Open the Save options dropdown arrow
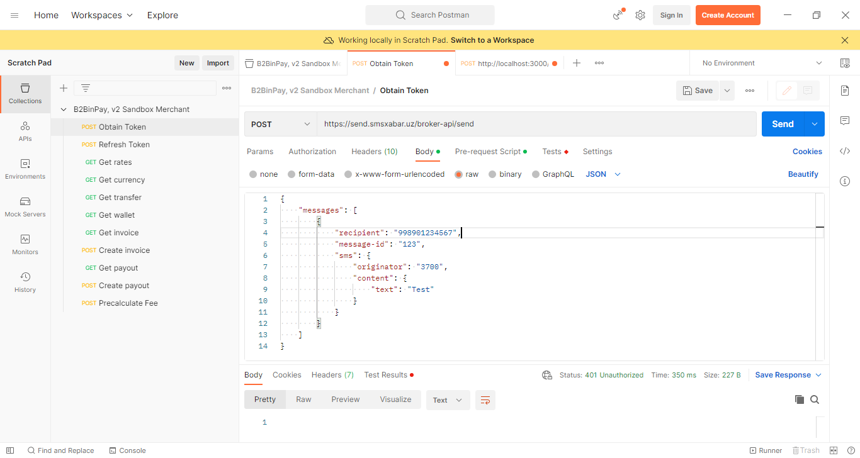 [727, 91]
